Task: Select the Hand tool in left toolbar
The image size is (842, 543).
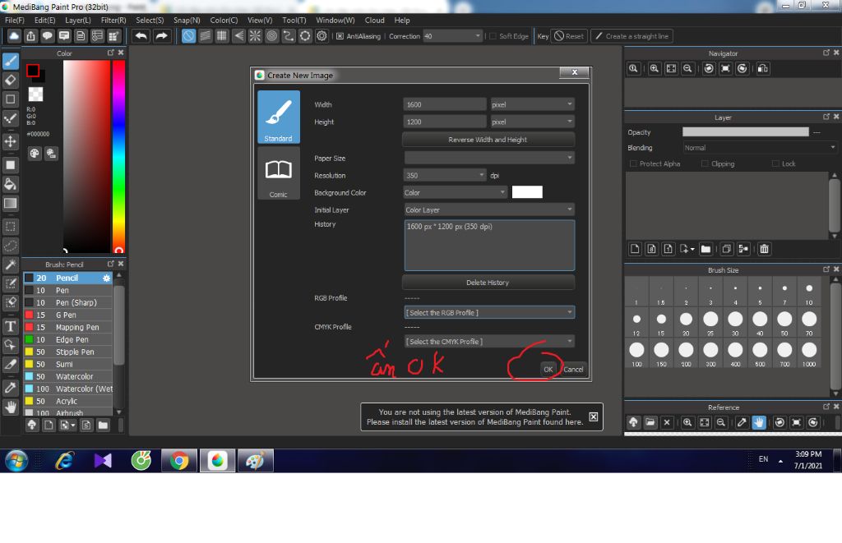Action: (x=10, y=407)
